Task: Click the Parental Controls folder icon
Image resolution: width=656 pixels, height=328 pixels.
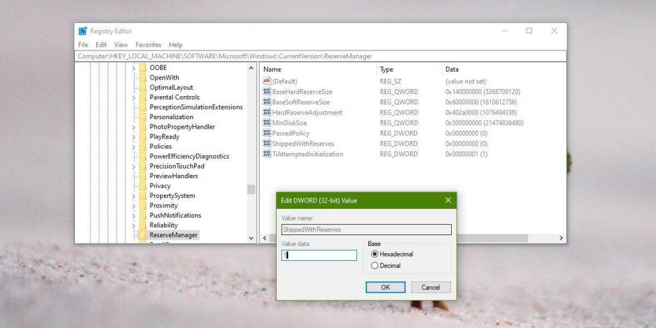Action: (143, 97)
